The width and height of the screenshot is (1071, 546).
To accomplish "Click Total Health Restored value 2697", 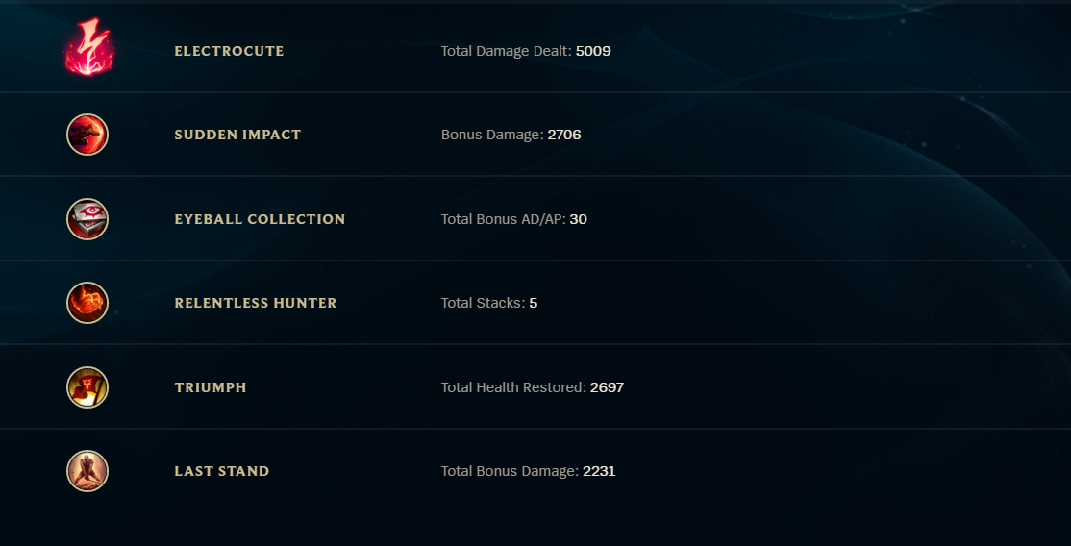I will pos(607,387).
